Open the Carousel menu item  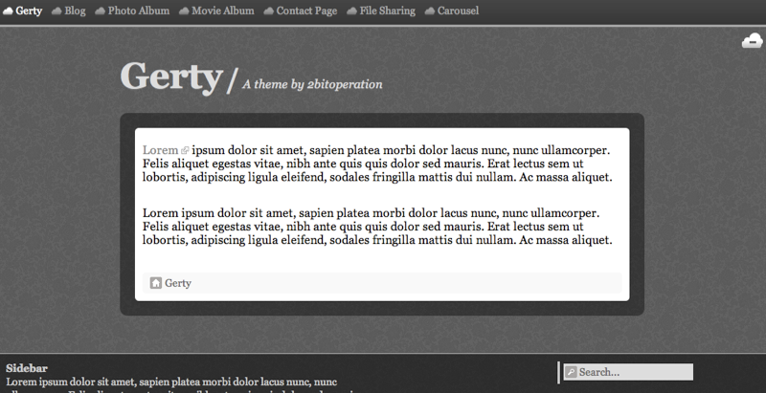pos(458,11)
